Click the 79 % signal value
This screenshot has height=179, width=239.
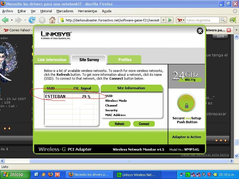(86, 96)
